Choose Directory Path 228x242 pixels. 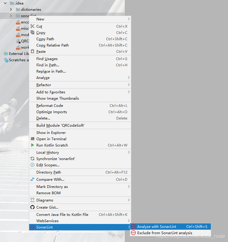click(x=80, y=172)
